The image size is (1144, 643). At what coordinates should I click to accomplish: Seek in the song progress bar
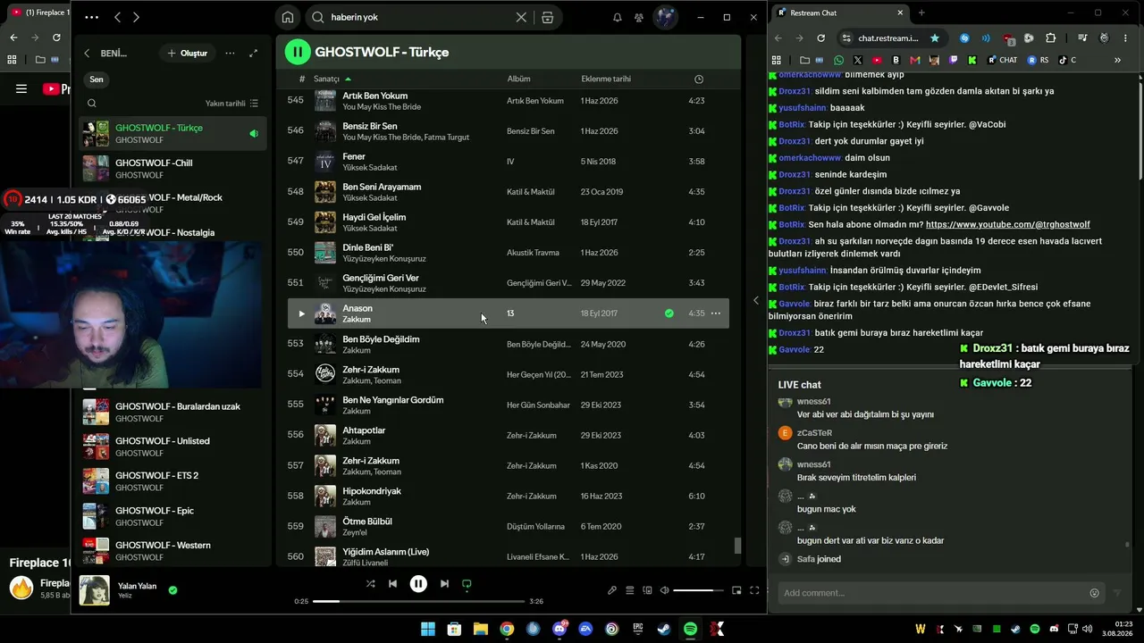pos(418,601)
